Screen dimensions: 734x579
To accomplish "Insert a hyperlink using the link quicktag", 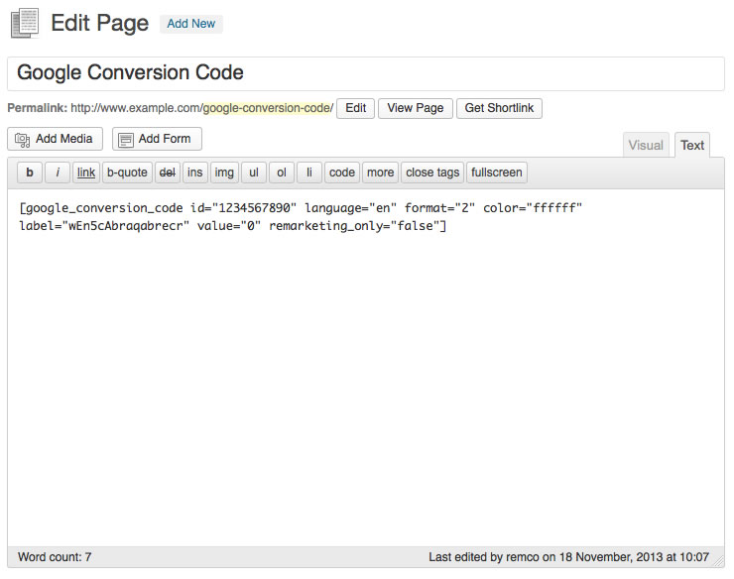I will [x=86, y=173].
